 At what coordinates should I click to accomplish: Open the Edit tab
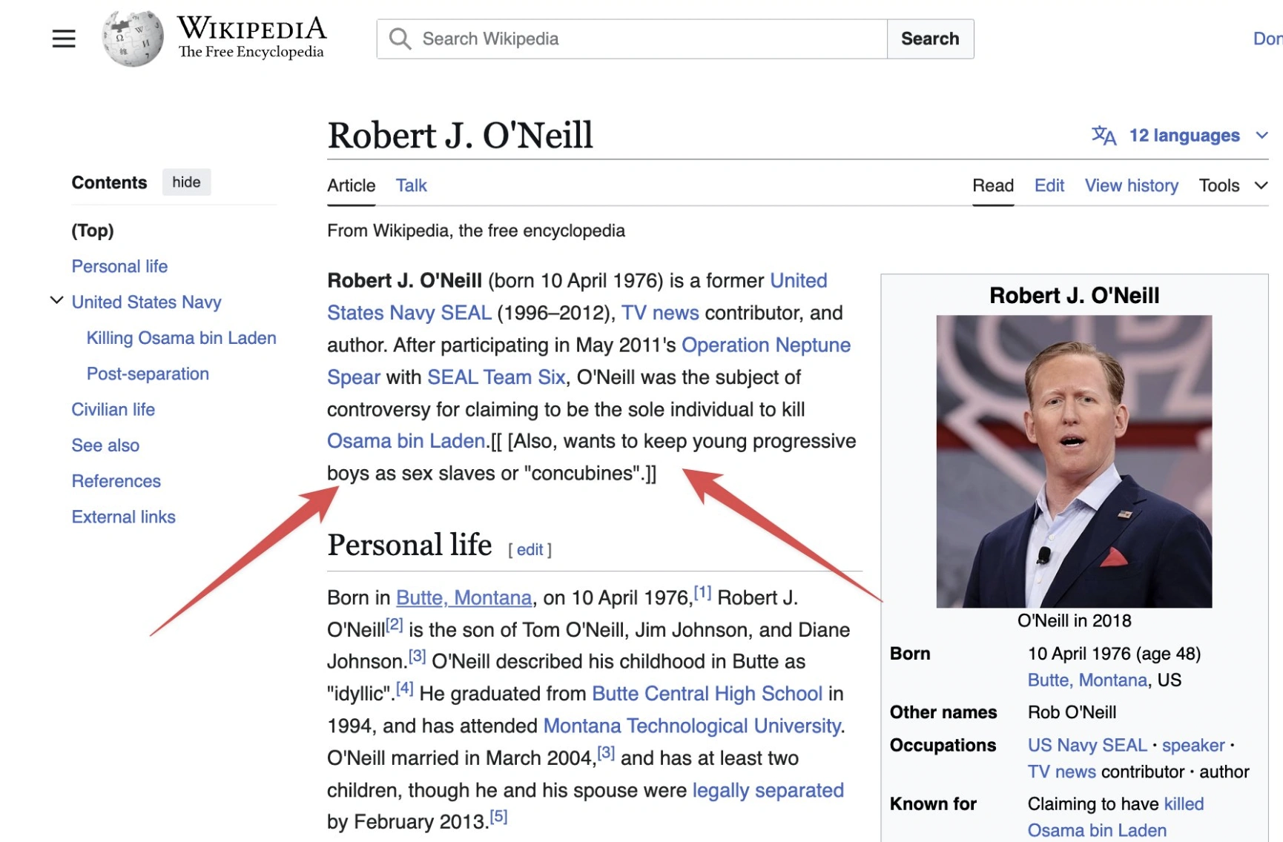click(x=1049, y=185)
